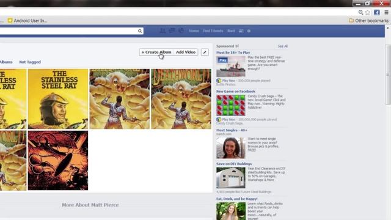Click the app icon beside Candy Crush Play Now
Viewport: 391px width, 220px height.
click(219, 120)
